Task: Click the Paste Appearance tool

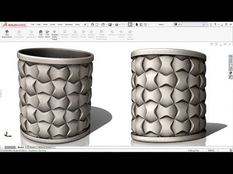Action: pos(31,34)
